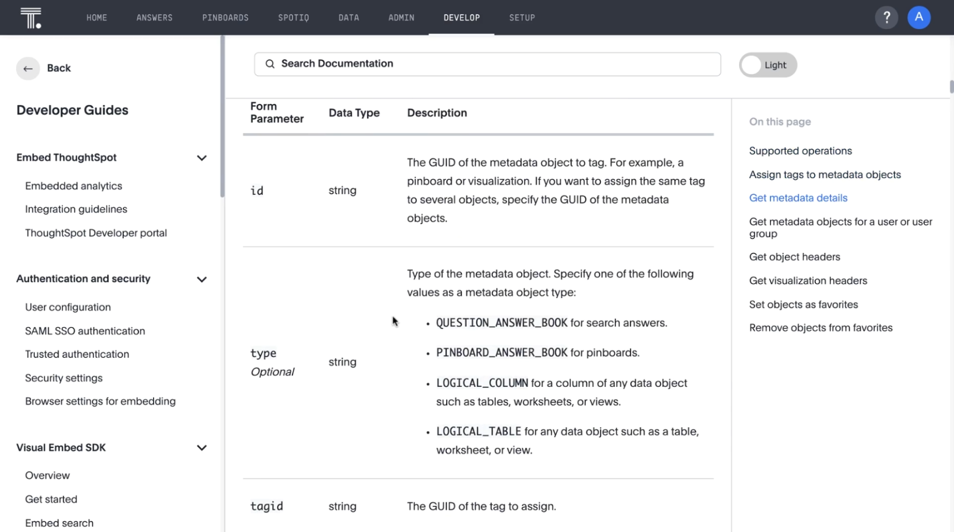
Task: Click the On this page heading
Action: 780,122
